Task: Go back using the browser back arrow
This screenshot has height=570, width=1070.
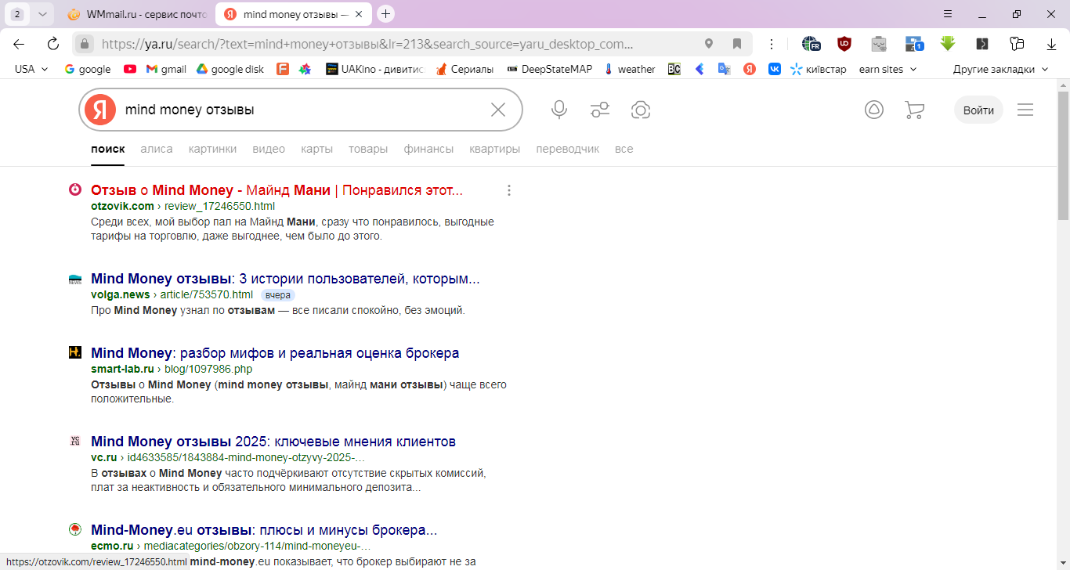Action: [19, 44]
